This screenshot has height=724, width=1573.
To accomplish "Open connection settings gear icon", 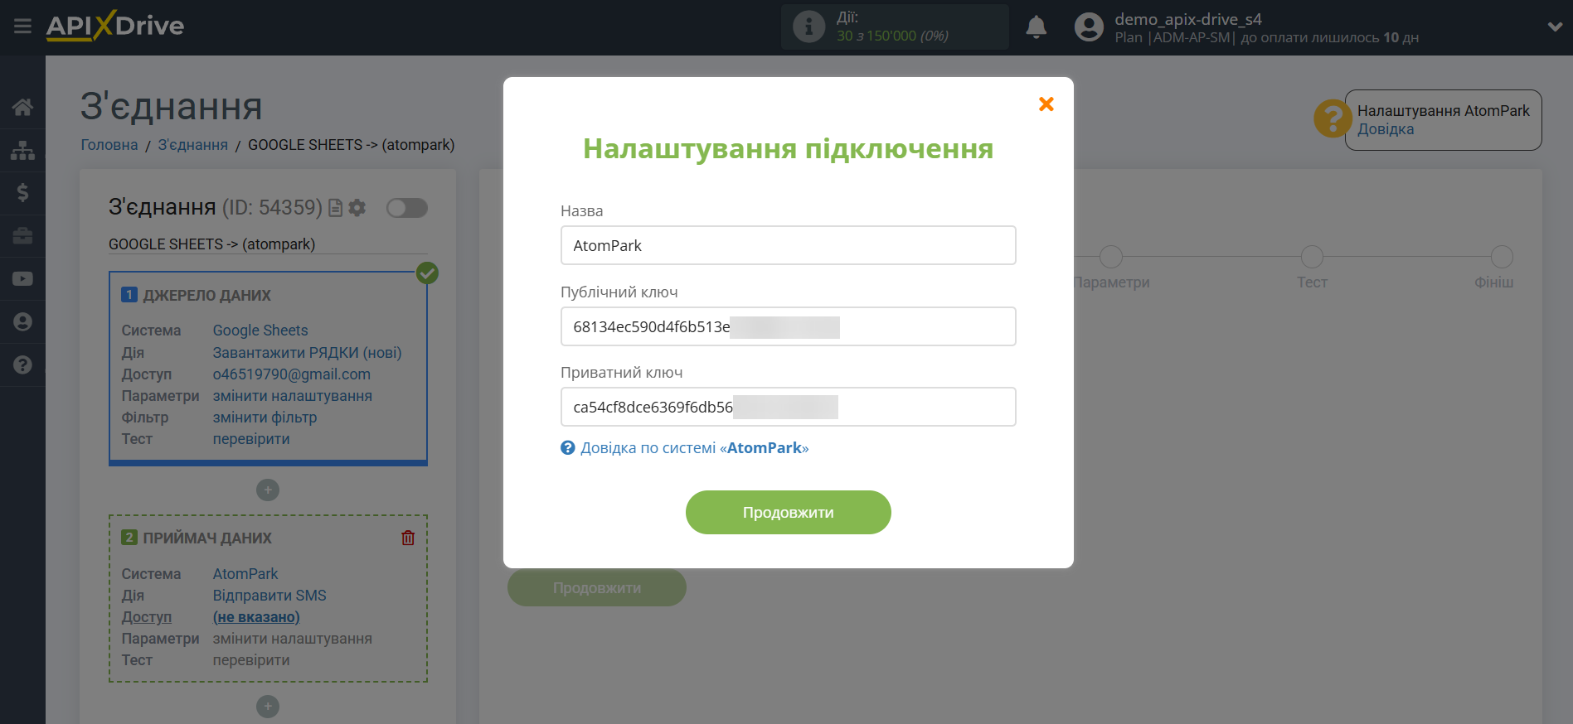I will [357, 208].
